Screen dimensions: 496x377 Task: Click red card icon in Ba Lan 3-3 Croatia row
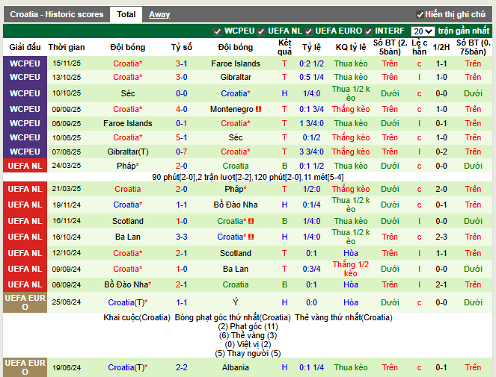point(251,237)
